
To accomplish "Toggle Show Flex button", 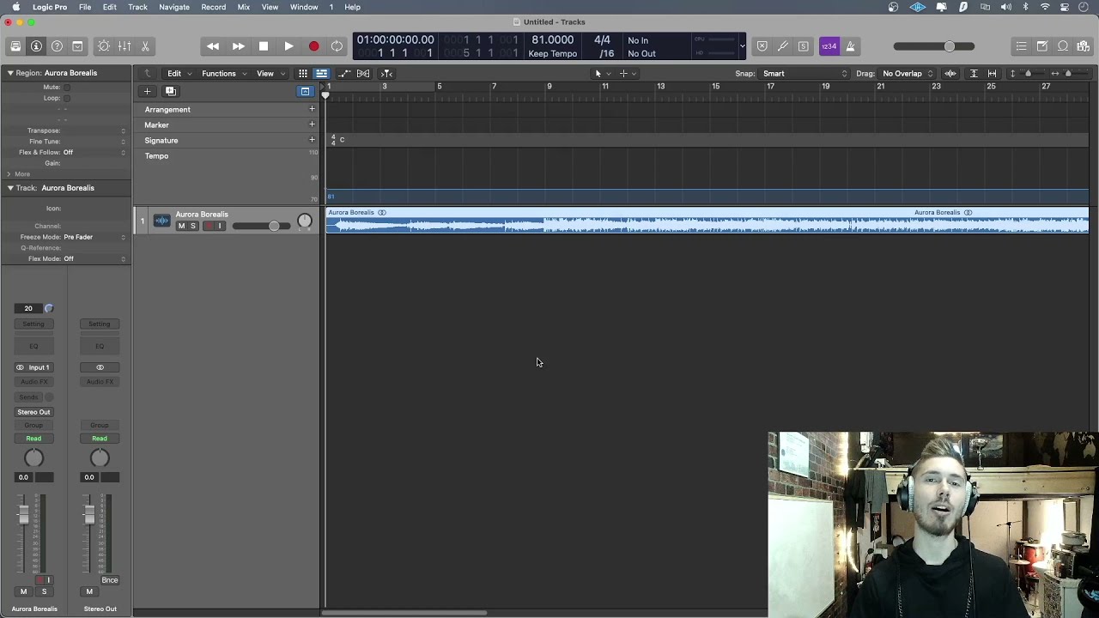I will [x=363, y=74].
